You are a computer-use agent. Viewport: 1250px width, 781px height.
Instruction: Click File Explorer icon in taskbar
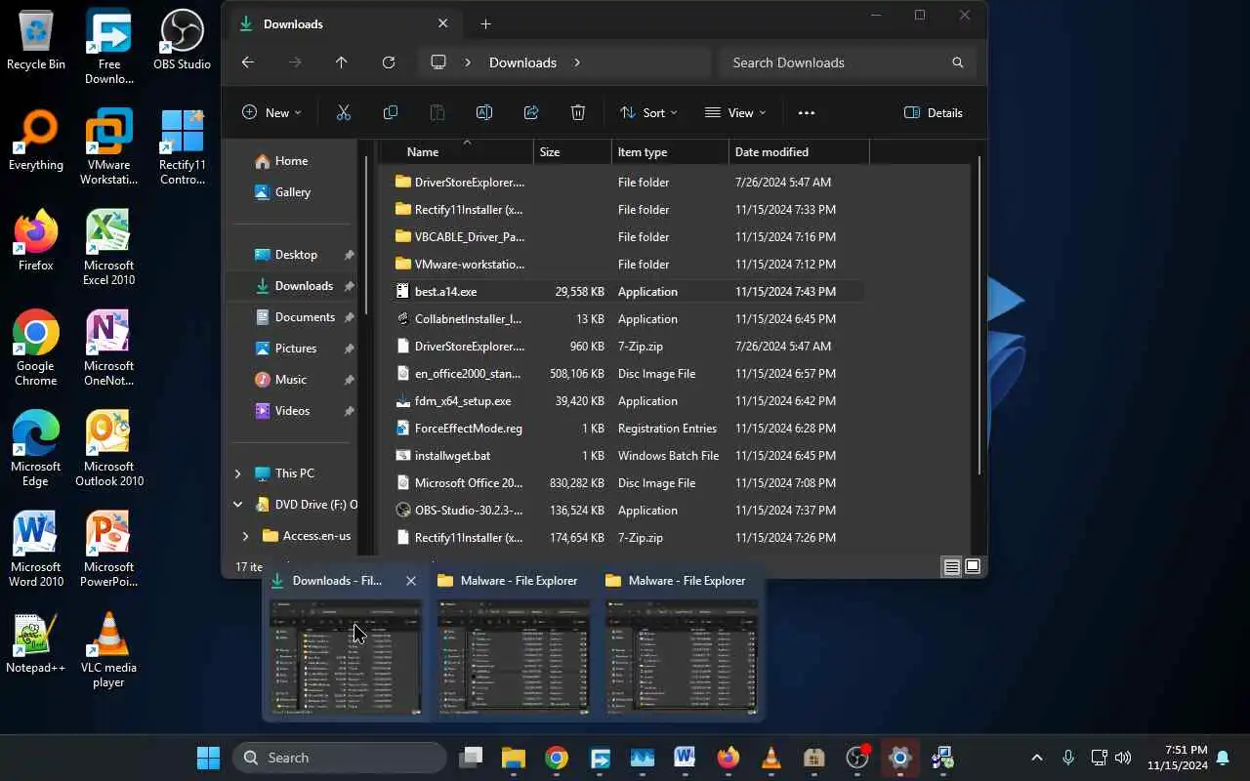click(514, 758)
